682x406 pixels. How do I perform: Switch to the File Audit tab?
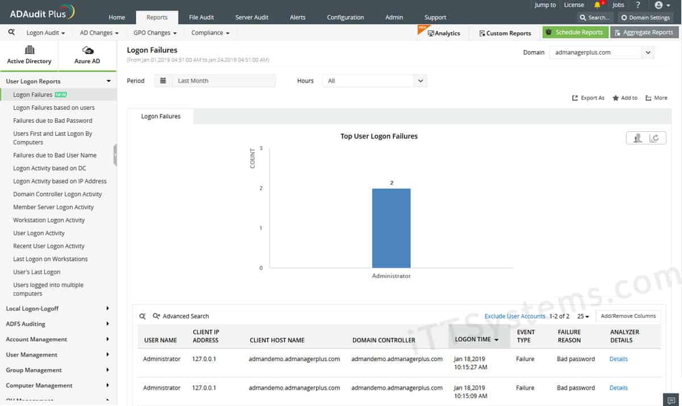[202, 17]
